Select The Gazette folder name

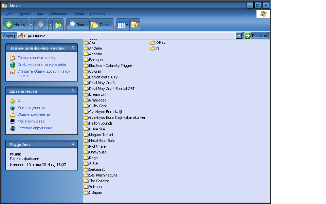(x=99, y=181)
